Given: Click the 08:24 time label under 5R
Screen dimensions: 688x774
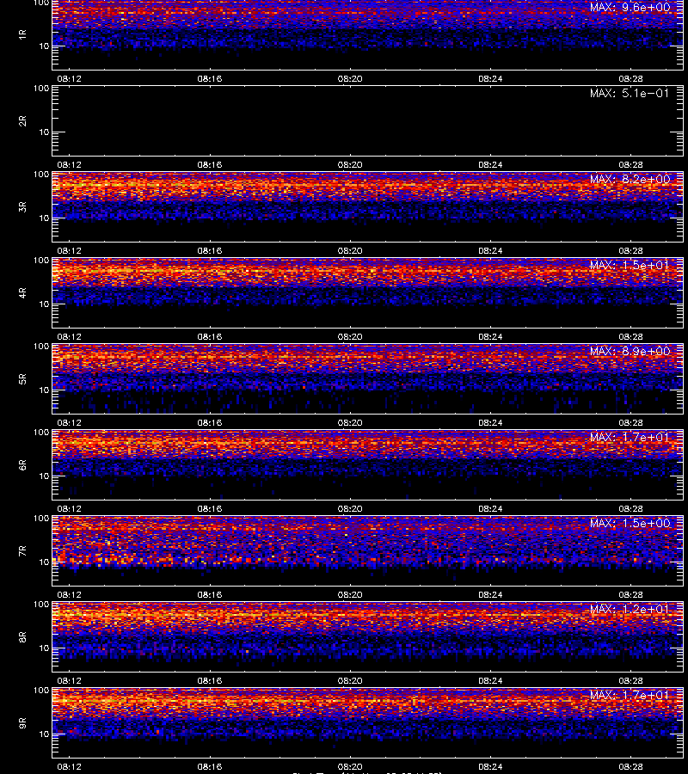Looking at the screenshot, I should coord(490,422).
